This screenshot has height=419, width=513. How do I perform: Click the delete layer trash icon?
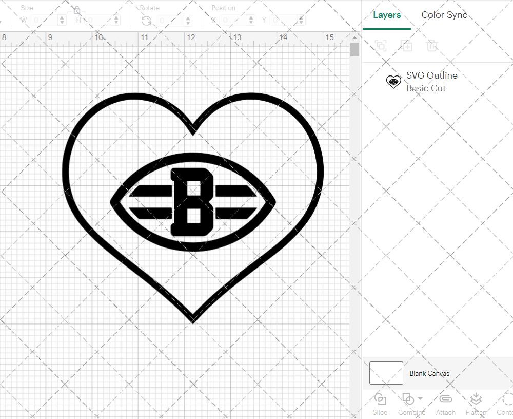(x=432, y=46)
